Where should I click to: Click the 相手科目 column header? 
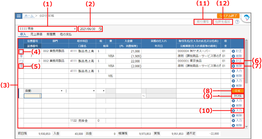pos(82,41)
